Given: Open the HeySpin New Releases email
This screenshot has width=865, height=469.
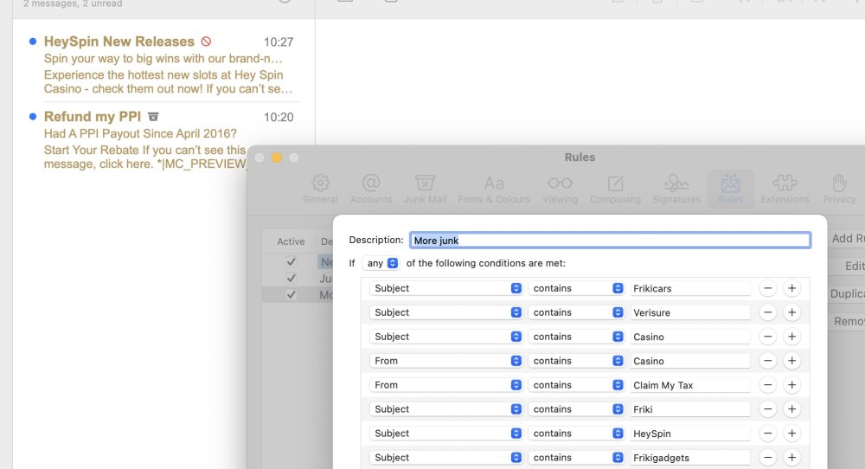Looking at the screenshot, I should click(x=163, y=65).
